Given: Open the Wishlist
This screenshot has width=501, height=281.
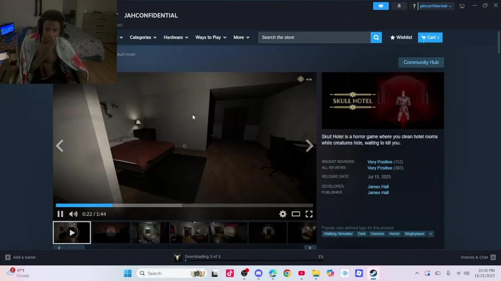Looking at the screenshot, I should coord(401,37).
